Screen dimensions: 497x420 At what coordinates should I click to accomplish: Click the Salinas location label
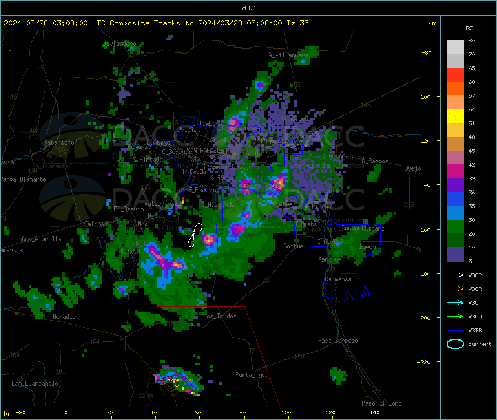pos(96,224)
